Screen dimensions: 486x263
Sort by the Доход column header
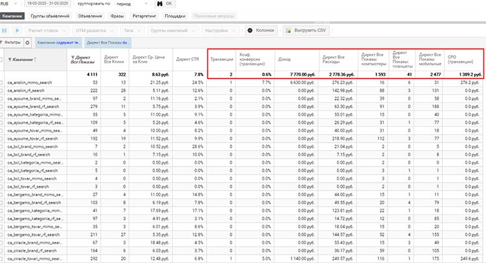click(x=296, y=60)
